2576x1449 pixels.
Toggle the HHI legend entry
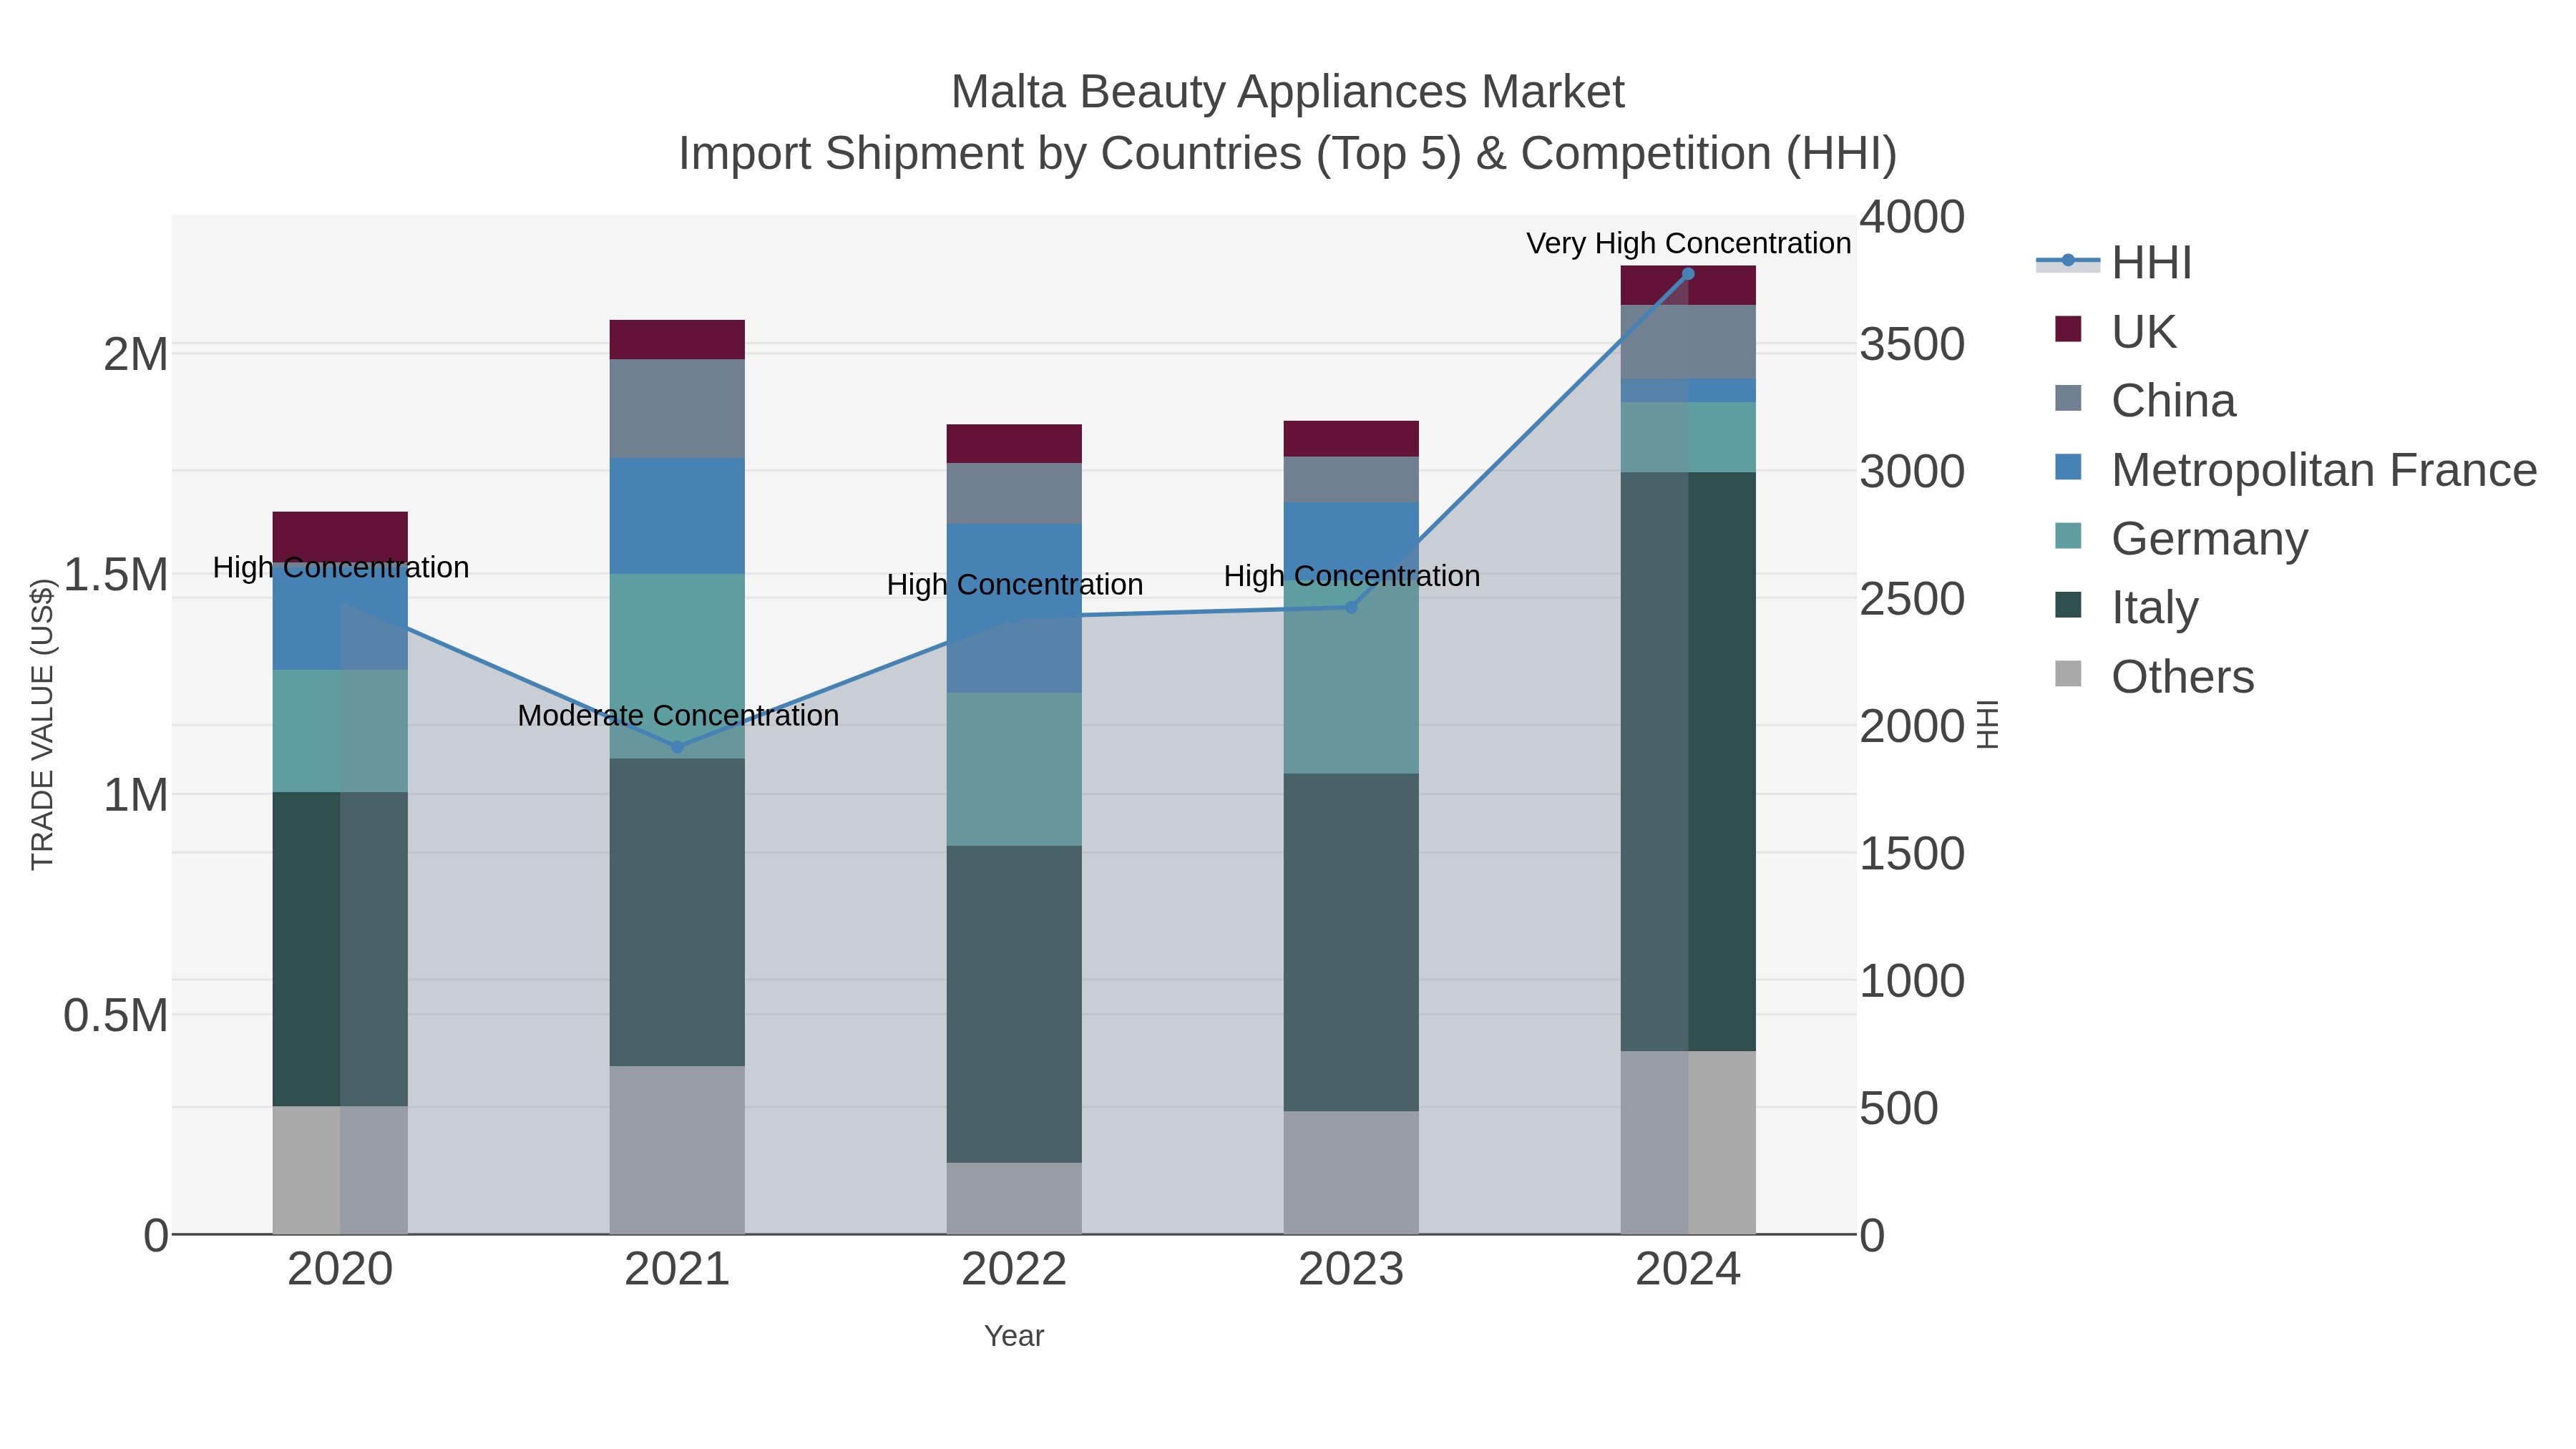point(2115,263)
